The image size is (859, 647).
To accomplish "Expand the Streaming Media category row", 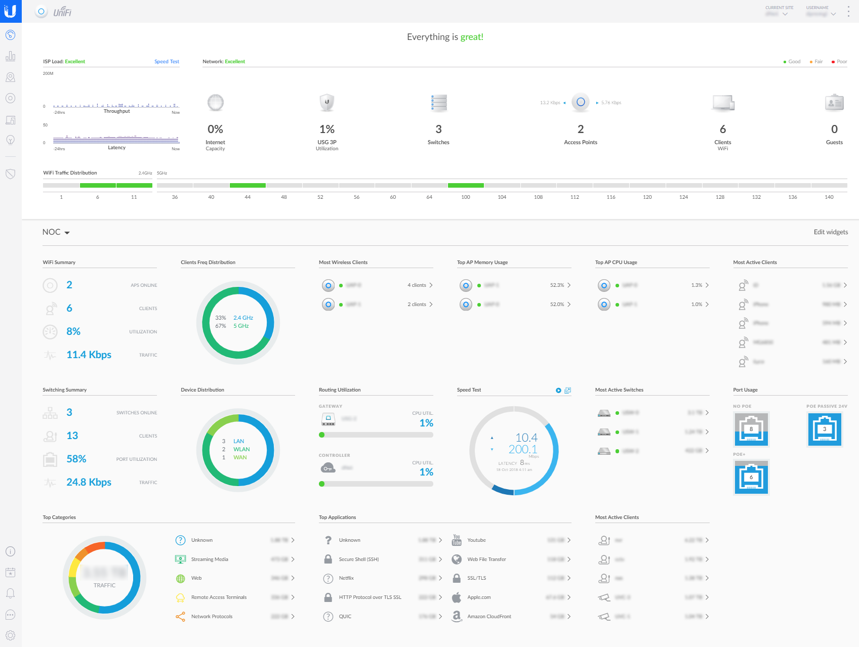I will (x=293, y=559).
